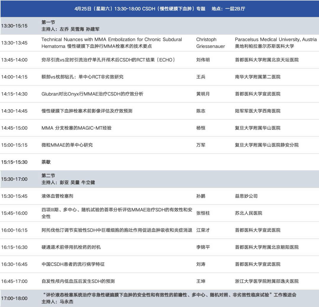The width and height of the screenshot is (319, 307).
Task: Click speaker 张恒柱
Action: click(203, 213)
